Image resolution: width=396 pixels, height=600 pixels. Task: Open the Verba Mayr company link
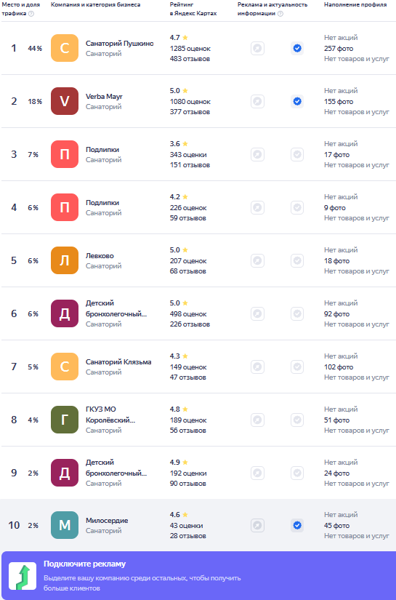click(104, 97)
